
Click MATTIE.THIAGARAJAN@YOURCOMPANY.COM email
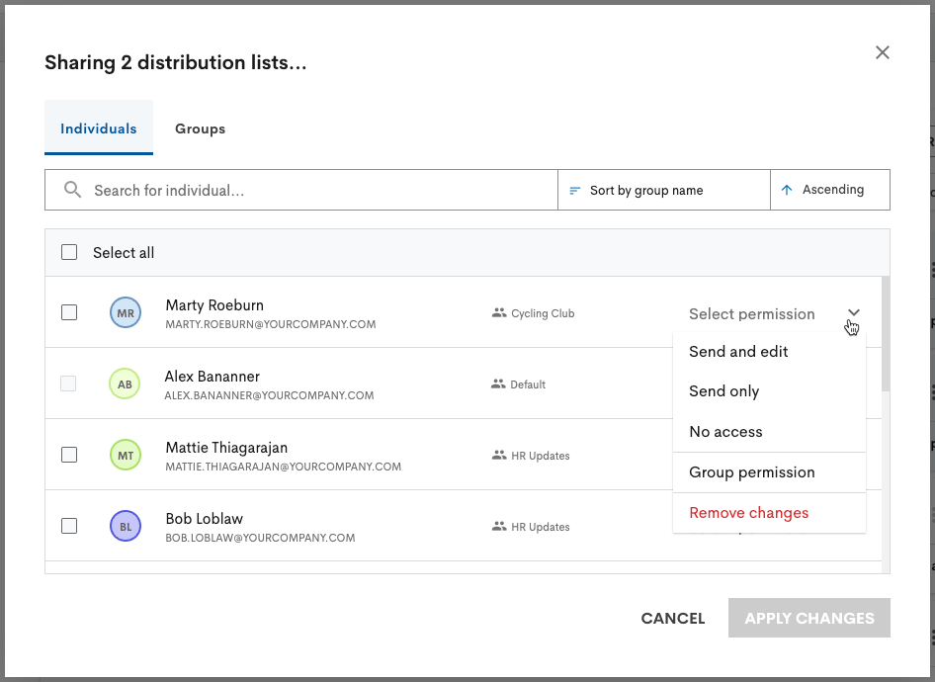(x=284, y=467)
